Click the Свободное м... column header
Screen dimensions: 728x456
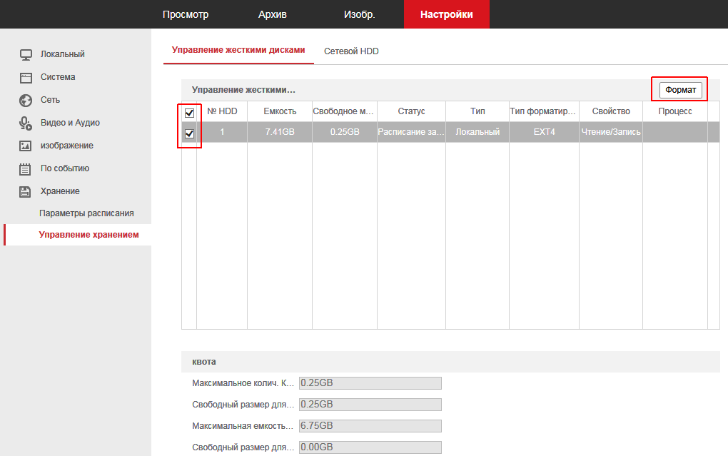[x=345, y=111]
